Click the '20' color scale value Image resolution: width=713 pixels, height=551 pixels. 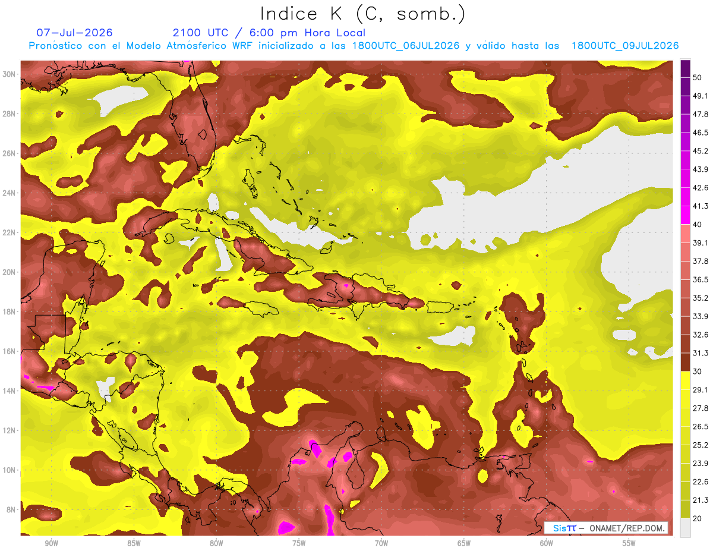pos(698,519)
